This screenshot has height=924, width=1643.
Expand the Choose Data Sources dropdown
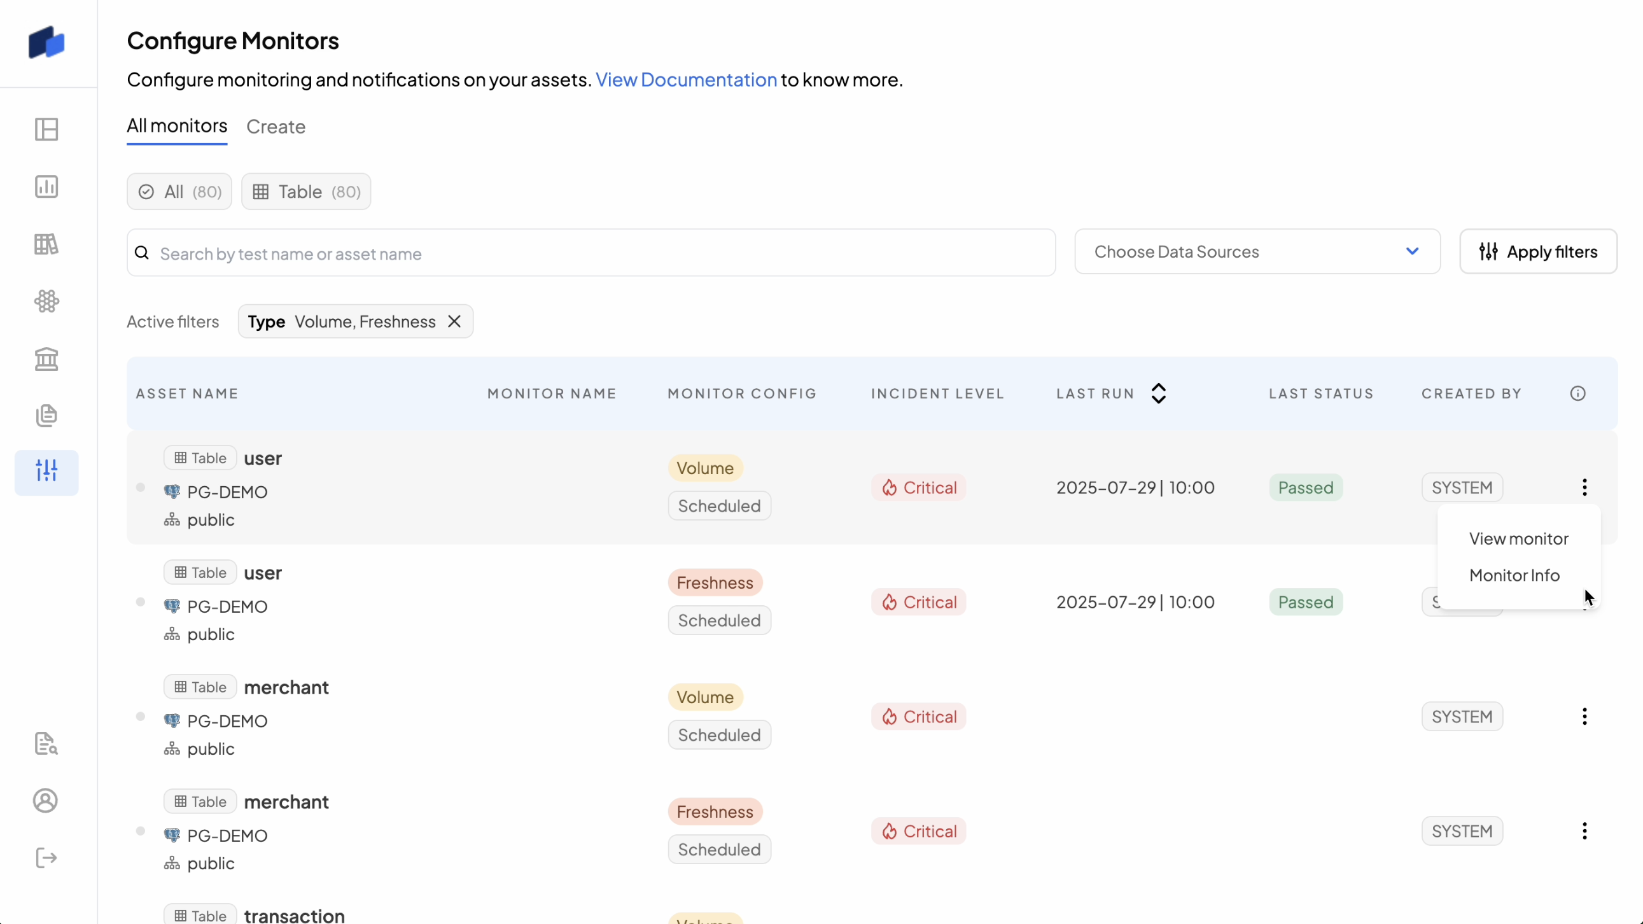point(1257,252)
